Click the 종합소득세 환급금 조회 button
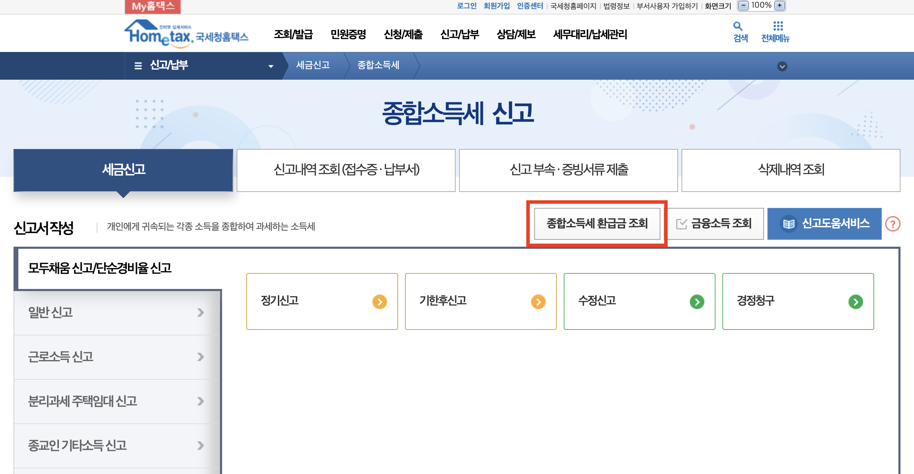914x474 pixels. tap(597, 224)
